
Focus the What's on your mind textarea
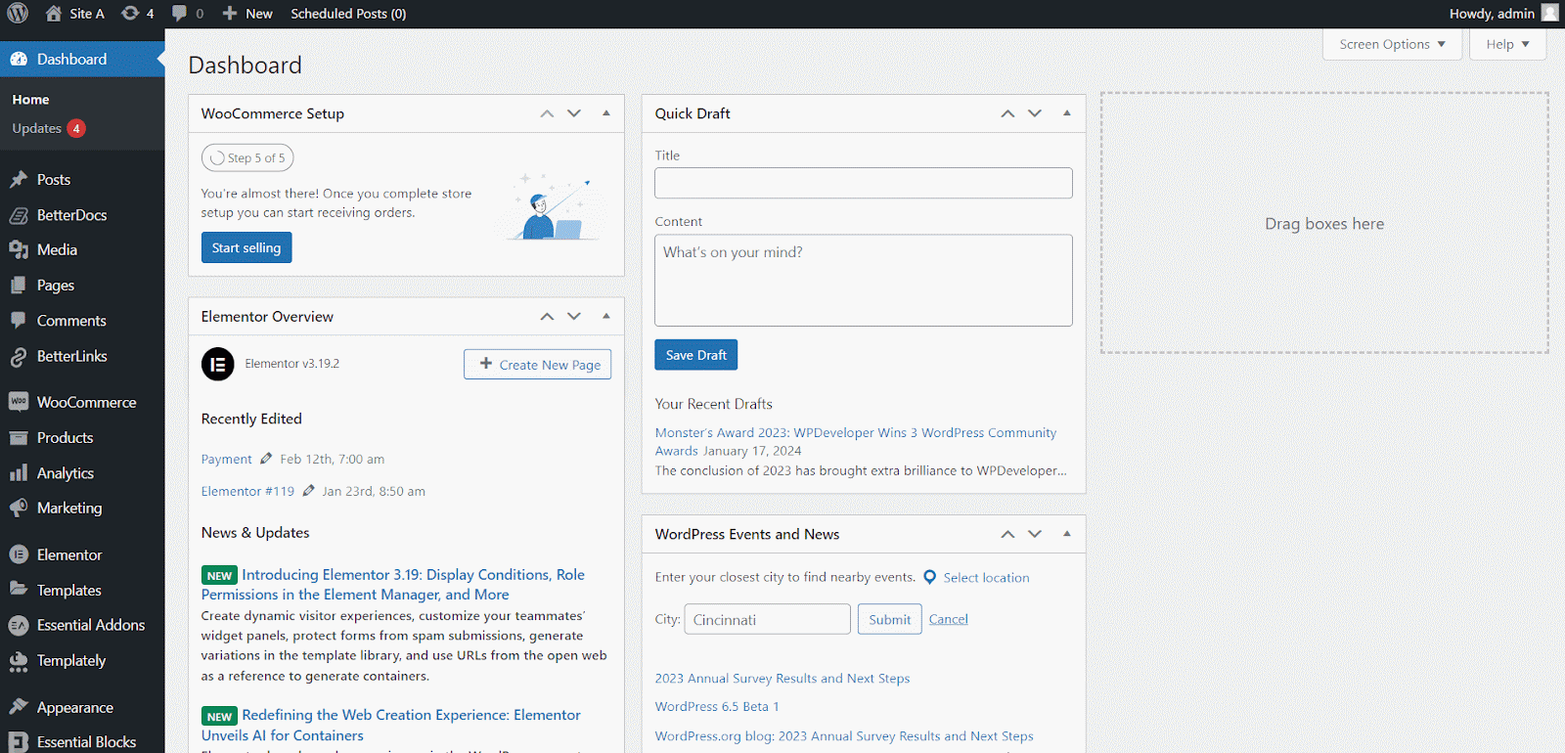point(864,281)
